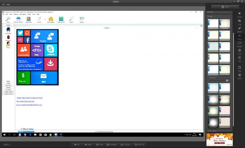Screen dimensions: 245x148
Task: Select the blue-highlighted selected Vintage thumbnail
Action: [213, 70]
